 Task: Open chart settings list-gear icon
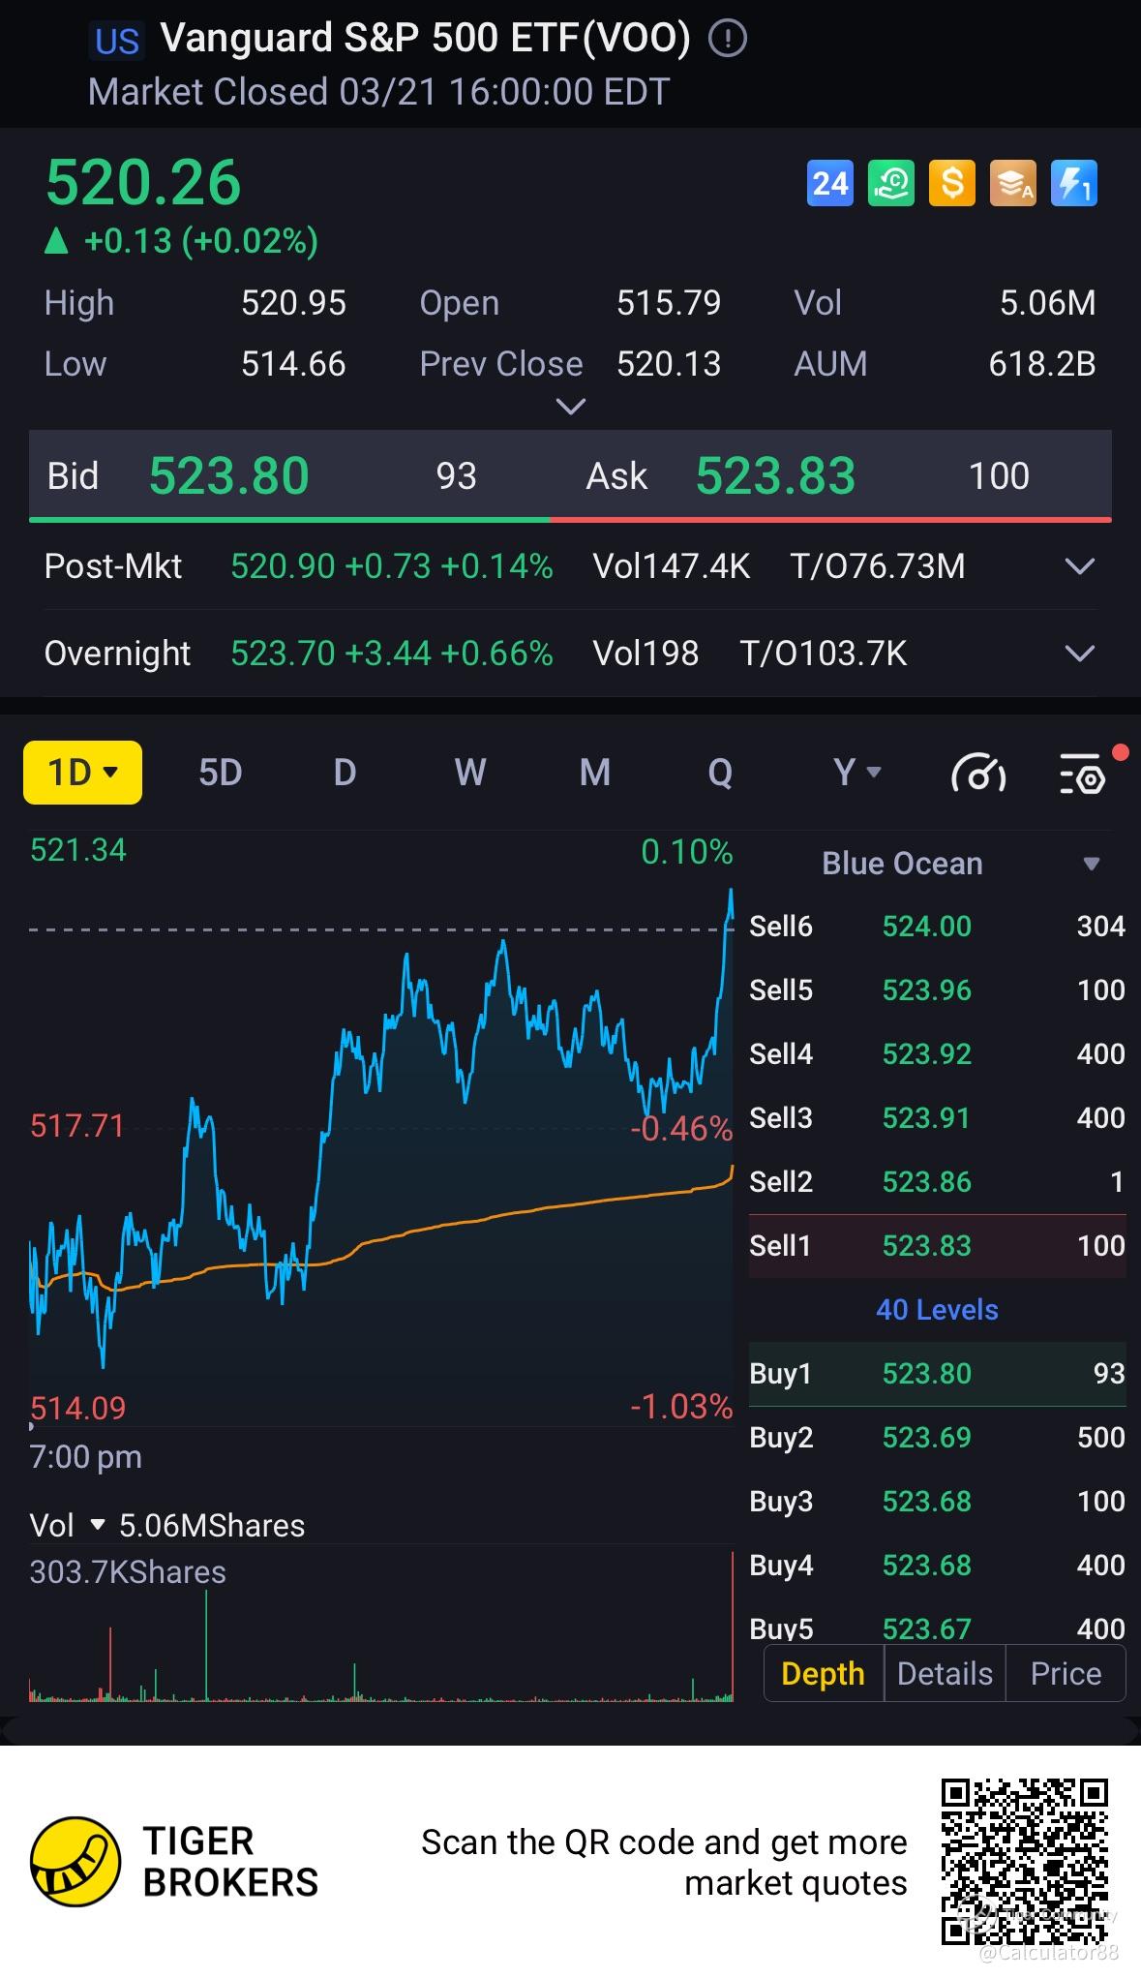pyautogui.click(x=1083, y=774)
